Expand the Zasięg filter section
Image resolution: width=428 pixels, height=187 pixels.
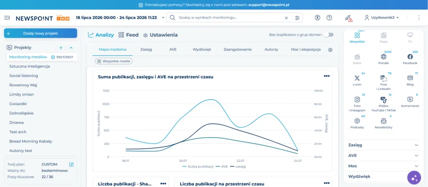click(383, 145)
